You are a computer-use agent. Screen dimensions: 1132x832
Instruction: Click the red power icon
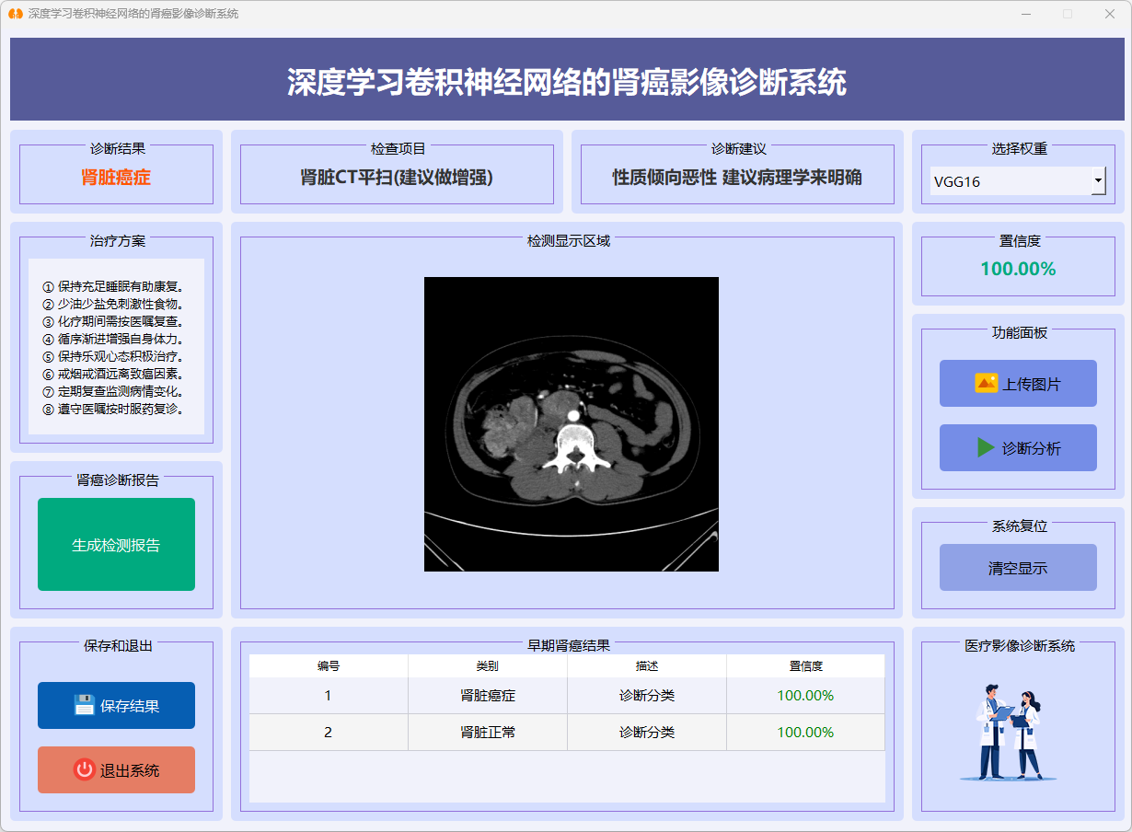[x=85, y=769]
